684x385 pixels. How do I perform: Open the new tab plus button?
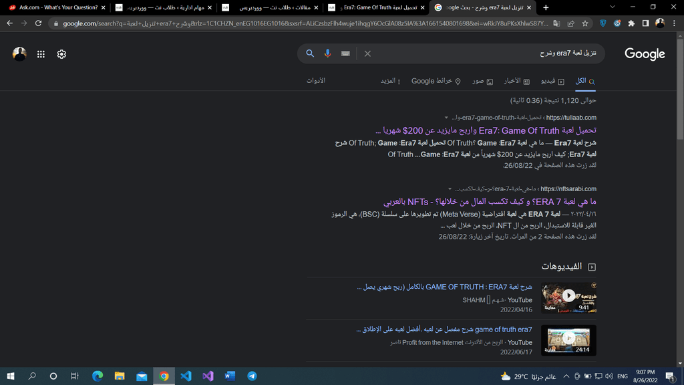point(546,7)
